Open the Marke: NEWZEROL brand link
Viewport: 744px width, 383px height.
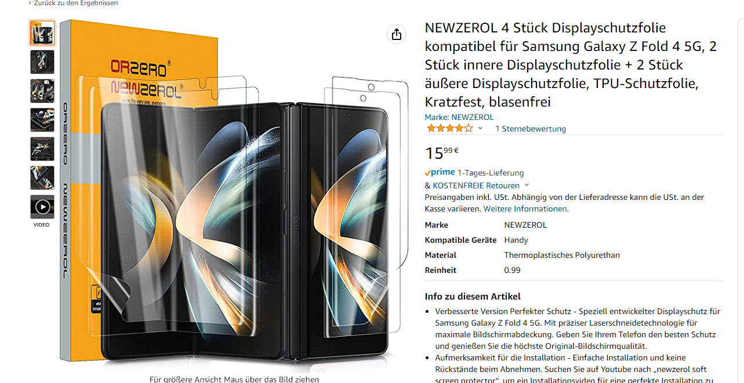(x=459, y=117)
